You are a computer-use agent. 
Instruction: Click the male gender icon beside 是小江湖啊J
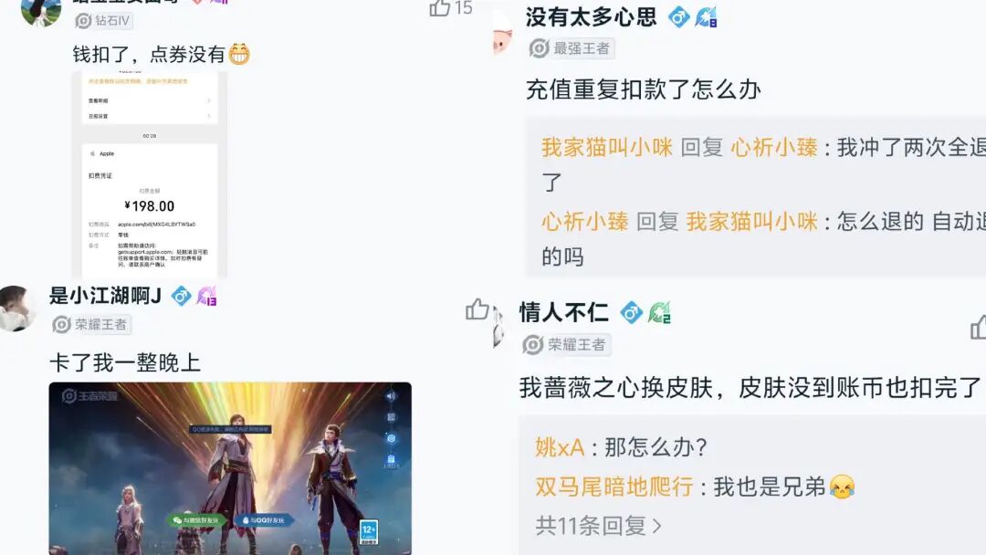pyautogui.click(x=182, y=296)
